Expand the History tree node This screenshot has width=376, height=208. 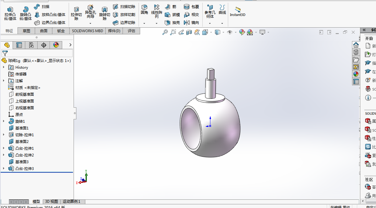4,67
